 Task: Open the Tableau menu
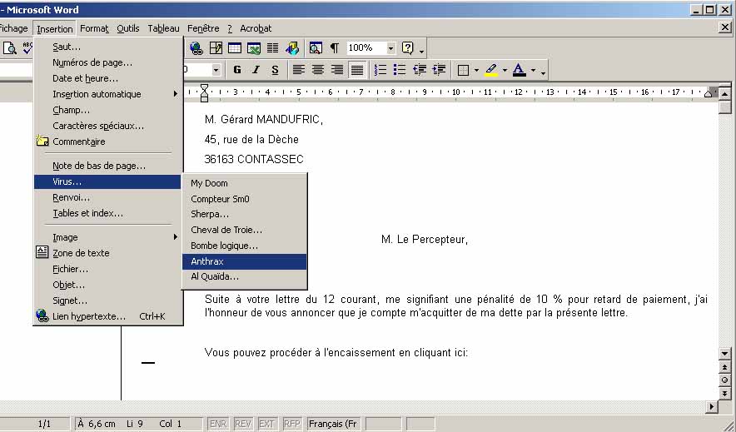pos(163,28)
